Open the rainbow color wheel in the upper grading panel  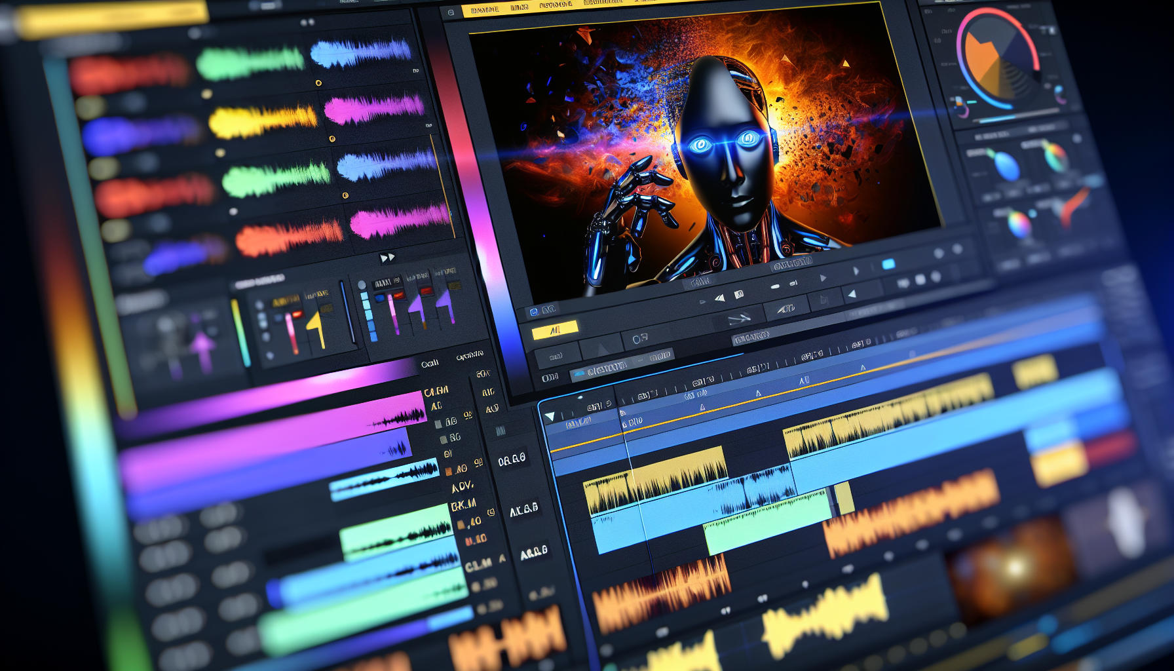(1055, 157)
